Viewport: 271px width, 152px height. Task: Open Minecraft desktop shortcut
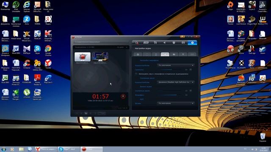pyautogui.click(x=263, y=35)
